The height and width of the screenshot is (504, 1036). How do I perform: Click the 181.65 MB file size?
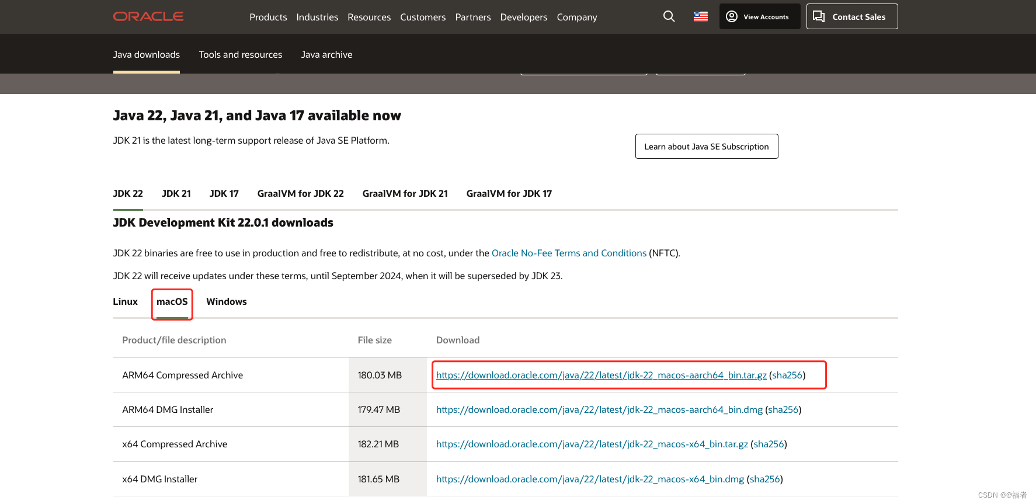pyautogui.click(x=378, y=479)
